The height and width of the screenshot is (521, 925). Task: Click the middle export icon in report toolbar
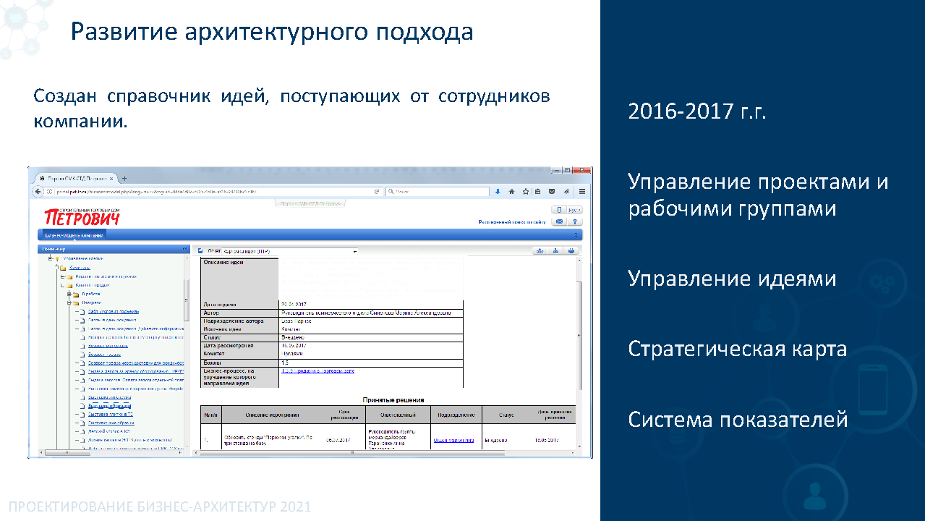(555, 251)
